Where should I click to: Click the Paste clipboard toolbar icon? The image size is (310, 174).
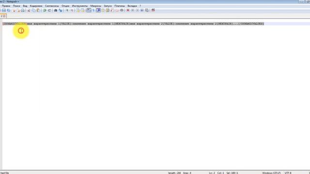pos(38,10)
